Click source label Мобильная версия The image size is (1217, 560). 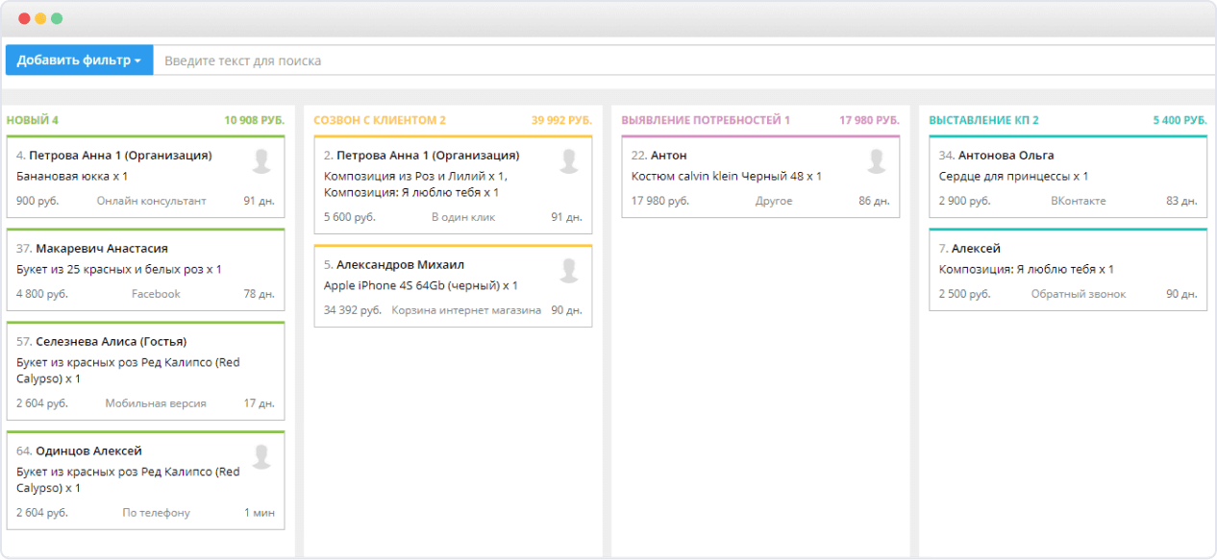point(156,403)
